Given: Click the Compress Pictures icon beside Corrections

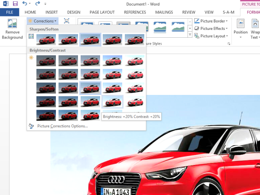Looking at the screenshot, I should coord(66,21).
